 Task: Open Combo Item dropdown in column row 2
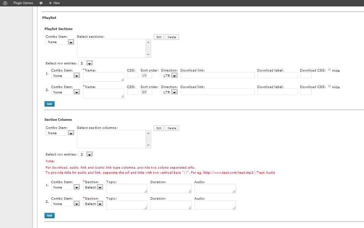(x=65, y=204)
